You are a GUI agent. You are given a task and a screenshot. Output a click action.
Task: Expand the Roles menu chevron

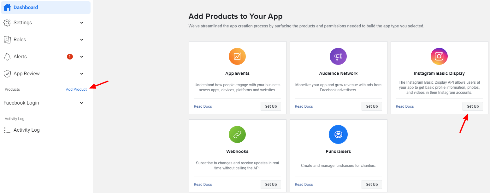click(x=82, y=40)
